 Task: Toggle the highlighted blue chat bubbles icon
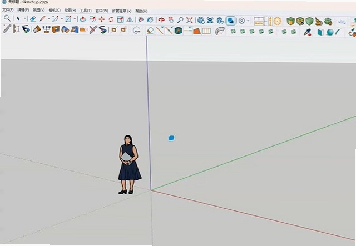[231, 21]
